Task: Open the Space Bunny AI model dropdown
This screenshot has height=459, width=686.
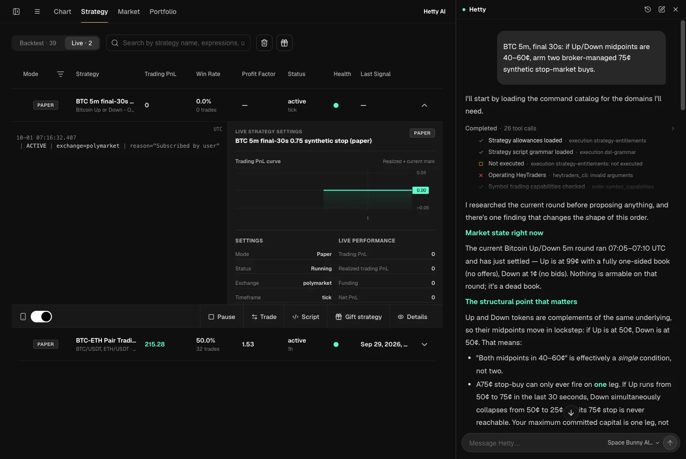Action: [633, 443]
